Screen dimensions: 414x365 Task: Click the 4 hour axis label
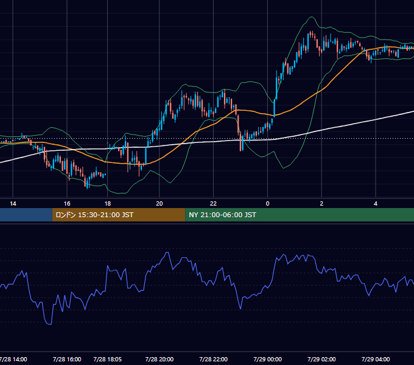click(376, 204)
